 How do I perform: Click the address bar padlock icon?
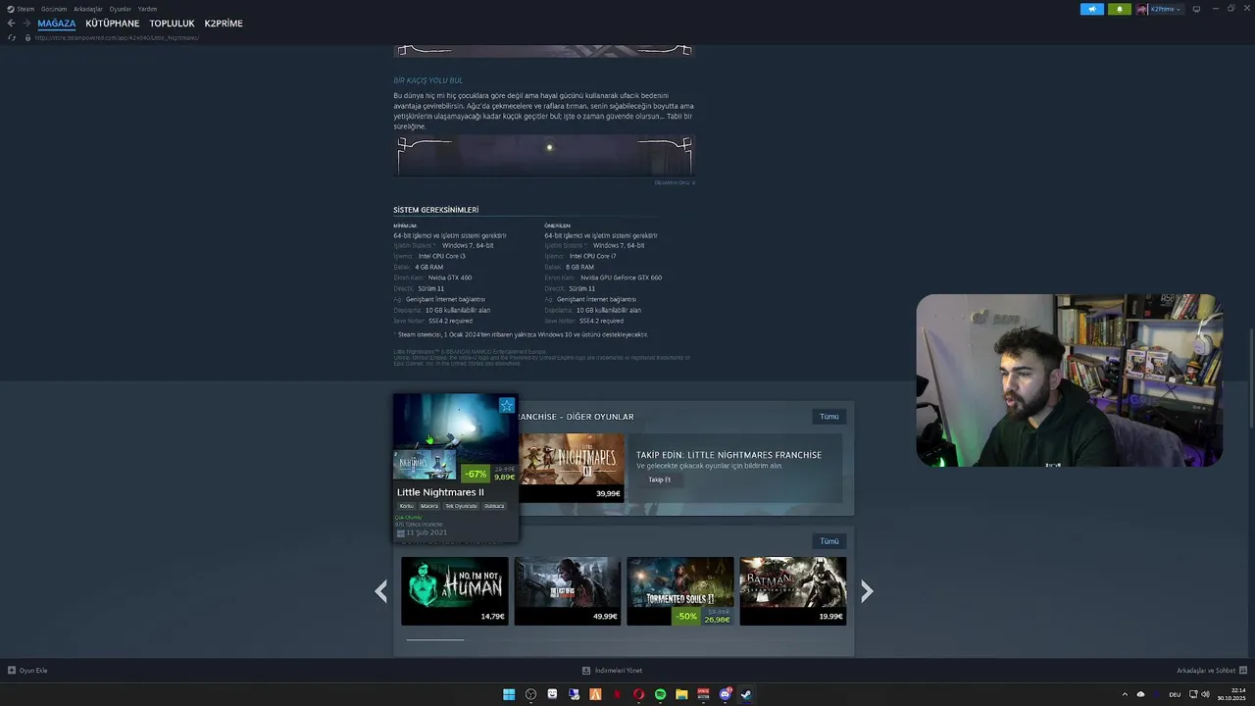click(x=27, y=37)
